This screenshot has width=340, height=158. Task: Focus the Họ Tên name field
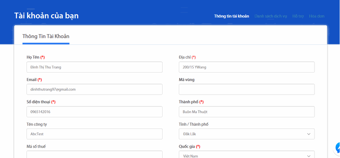(x=94, y=67)
